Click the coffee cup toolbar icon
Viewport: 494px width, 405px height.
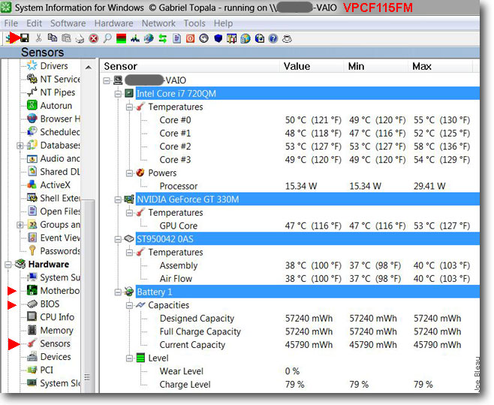point(287,39)
